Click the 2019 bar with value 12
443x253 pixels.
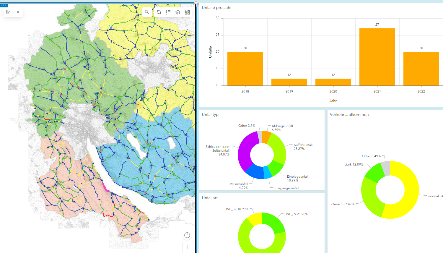289,82
